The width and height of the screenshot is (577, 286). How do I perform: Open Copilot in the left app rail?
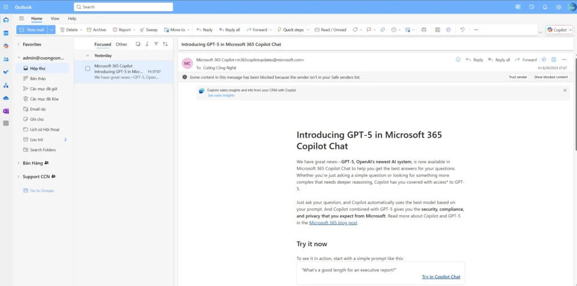click(x=6, y=46)
